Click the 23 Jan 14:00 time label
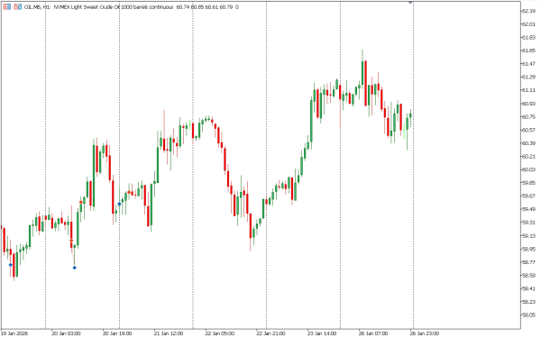This screenshot has height=338, width=541. pyautogui.click(x=322, y=333)
